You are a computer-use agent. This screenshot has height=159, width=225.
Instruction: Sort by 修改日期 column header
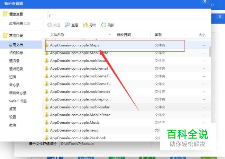pyautogui.click(x=124, y=35)
